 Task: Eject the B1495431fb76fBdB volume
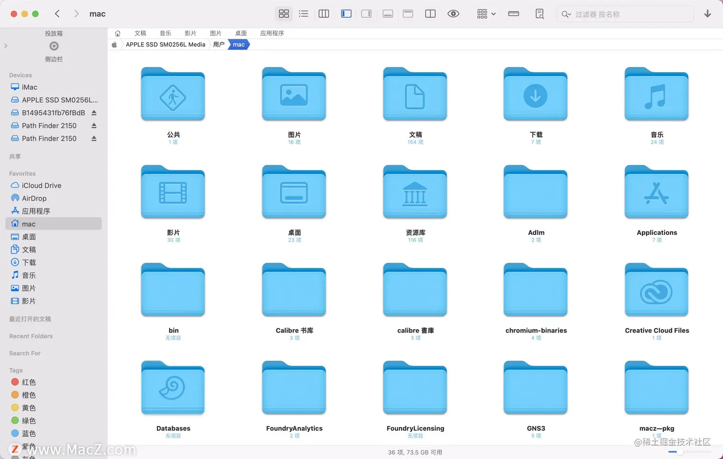tap(94, 113)
